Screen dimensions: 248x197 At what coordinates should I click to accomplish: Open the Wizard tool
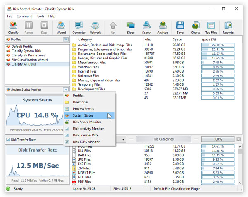(x=61, y=28)
